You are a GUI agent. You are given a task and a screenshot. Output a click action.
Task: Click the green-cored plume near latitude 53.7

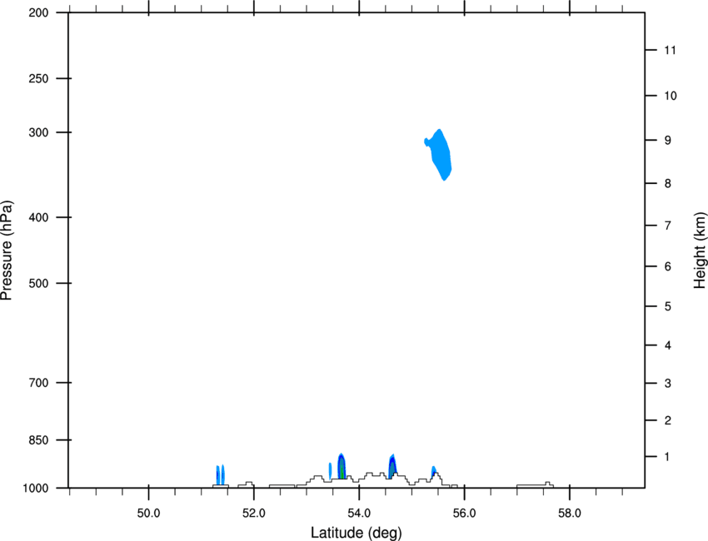coord(342,466)
